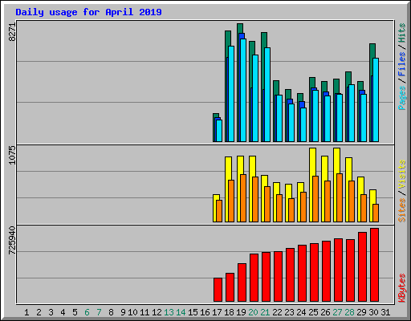Click the 8271 axis value

12,32
